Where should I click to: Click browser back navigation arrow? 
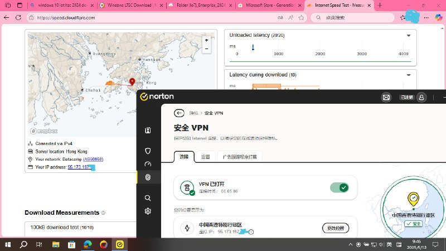(x=6, y=18)
